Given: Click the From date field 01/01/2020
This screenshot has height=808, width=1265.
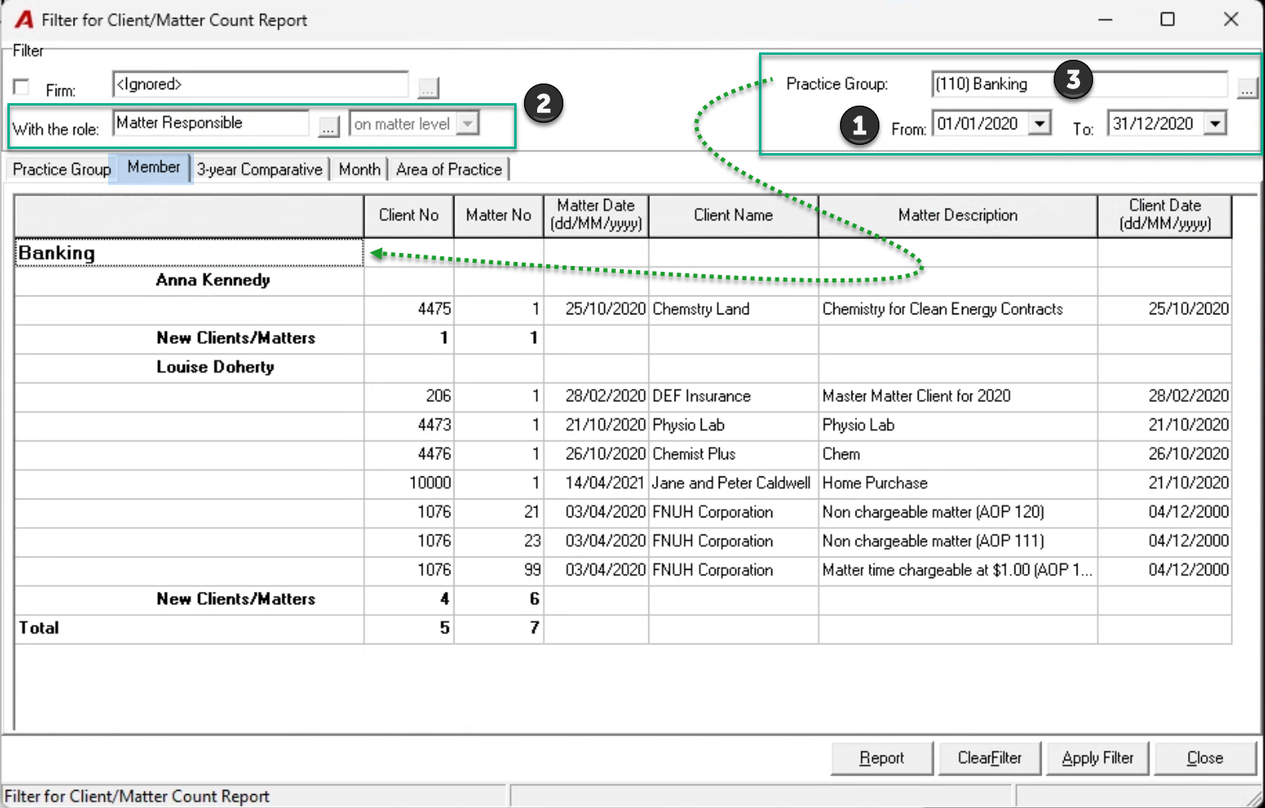Looking at the screenshot, I should (x=979, y=124).
